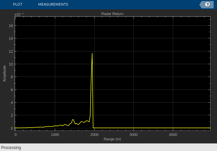
Task: Click the Radar Return plot title
Action: (x=112, y=14)
